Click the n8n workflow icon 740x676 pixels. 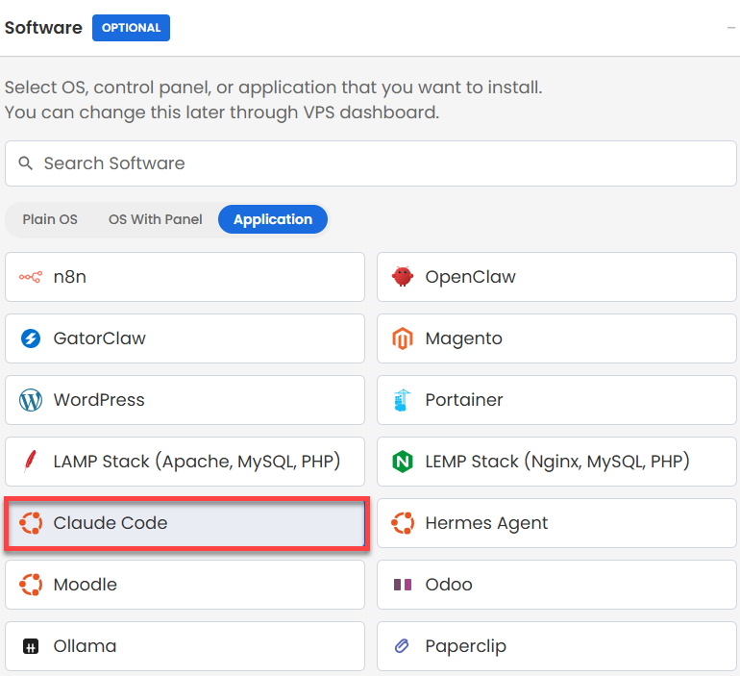click(x=31, y=277)
